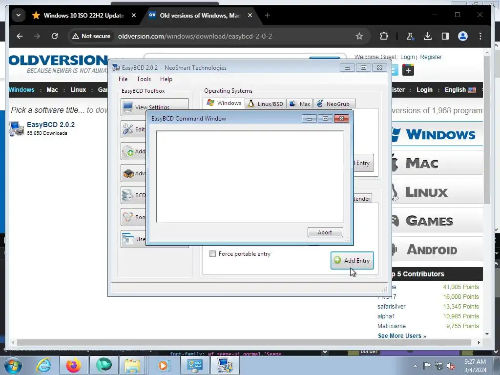The width and height of the screenshot is (500, 375).
Task: Bookmark this page with star icon
Action: [x=359, y=36]
